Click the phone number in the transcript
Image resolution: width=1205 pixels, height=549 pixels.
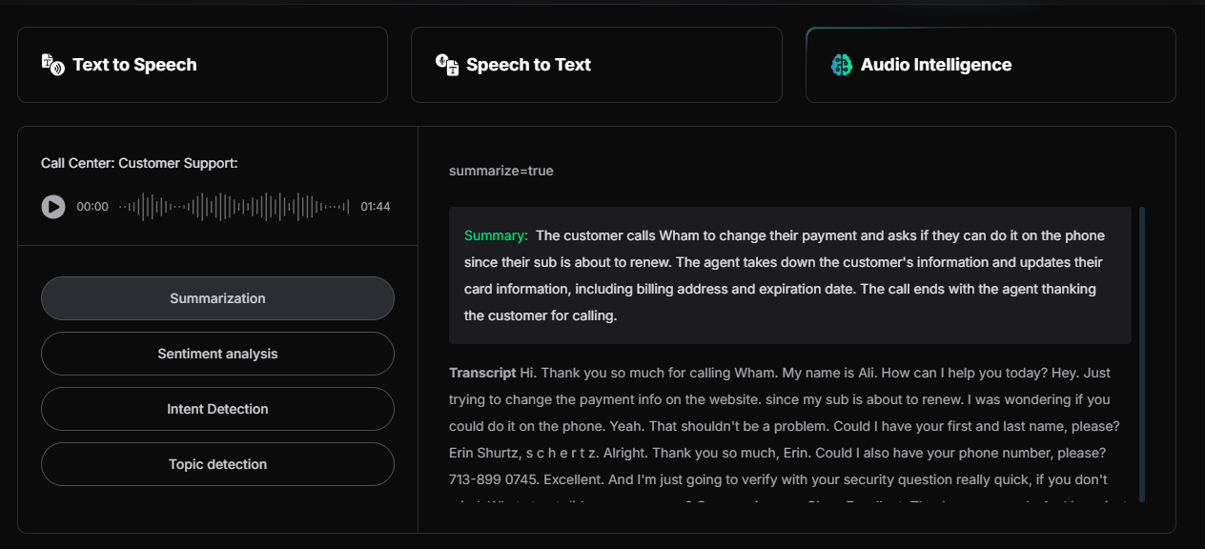[493, 479]
